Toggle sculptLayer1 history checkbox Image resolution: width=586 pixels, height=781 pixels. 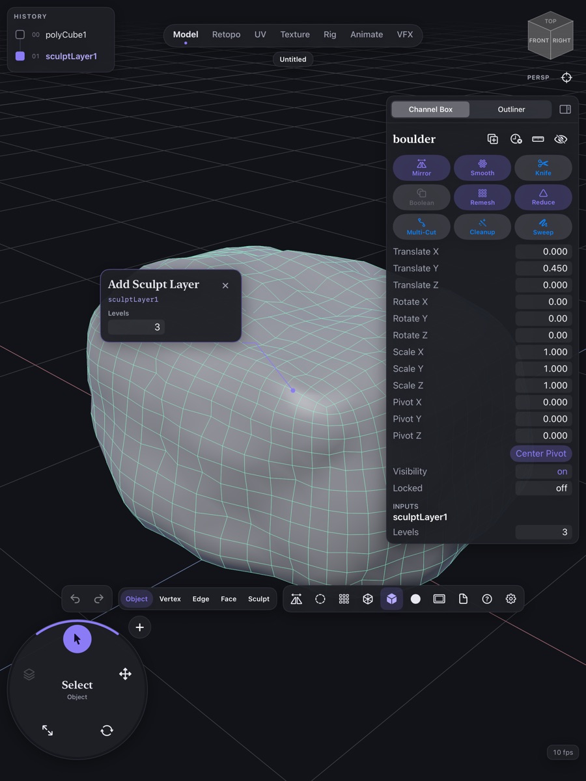pyautogui.click(x=20, y=56)
